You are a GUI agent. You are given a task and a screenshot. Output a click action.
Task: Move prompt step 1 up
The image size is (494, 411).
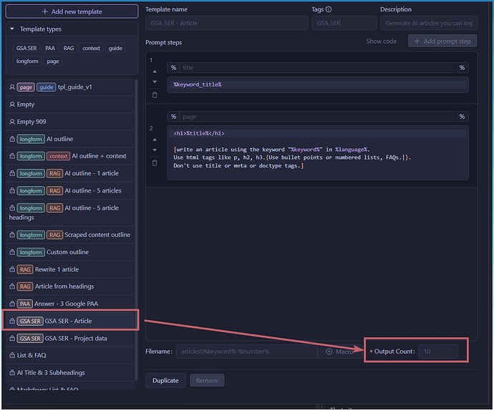coord(155,72)
